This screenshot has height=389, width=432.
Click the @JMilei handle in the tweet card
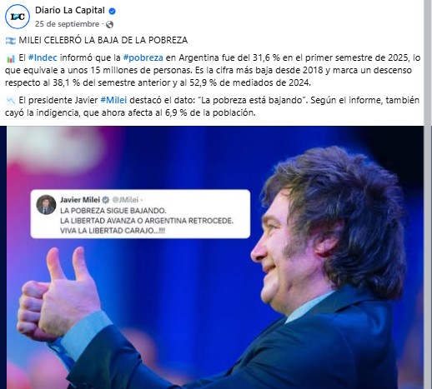(x=125, y=200)
